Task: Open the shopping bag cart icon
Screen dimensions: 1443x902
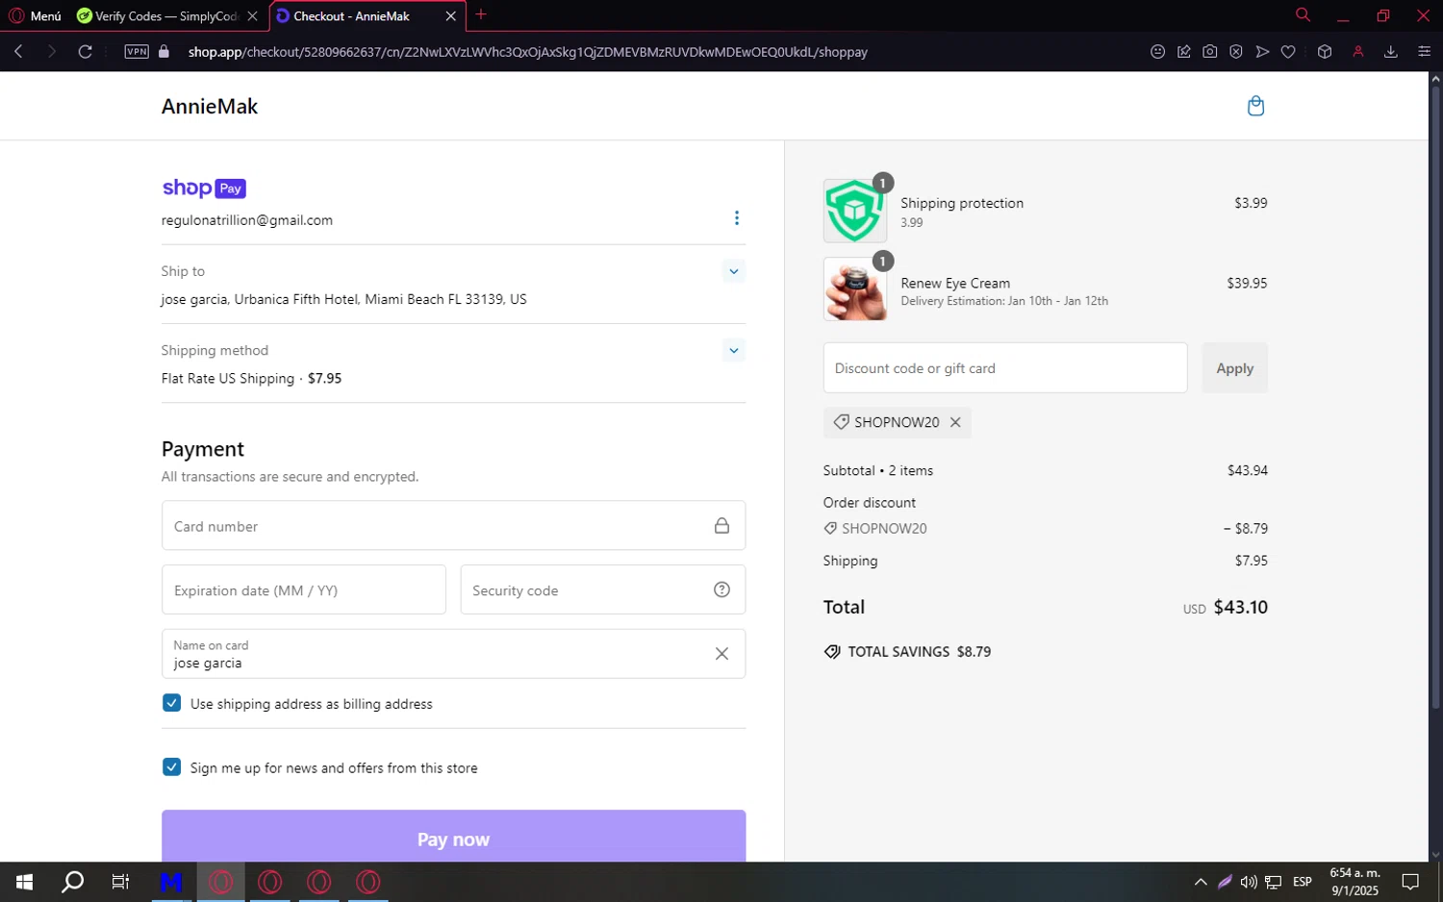Action: tap(1255, 106)
